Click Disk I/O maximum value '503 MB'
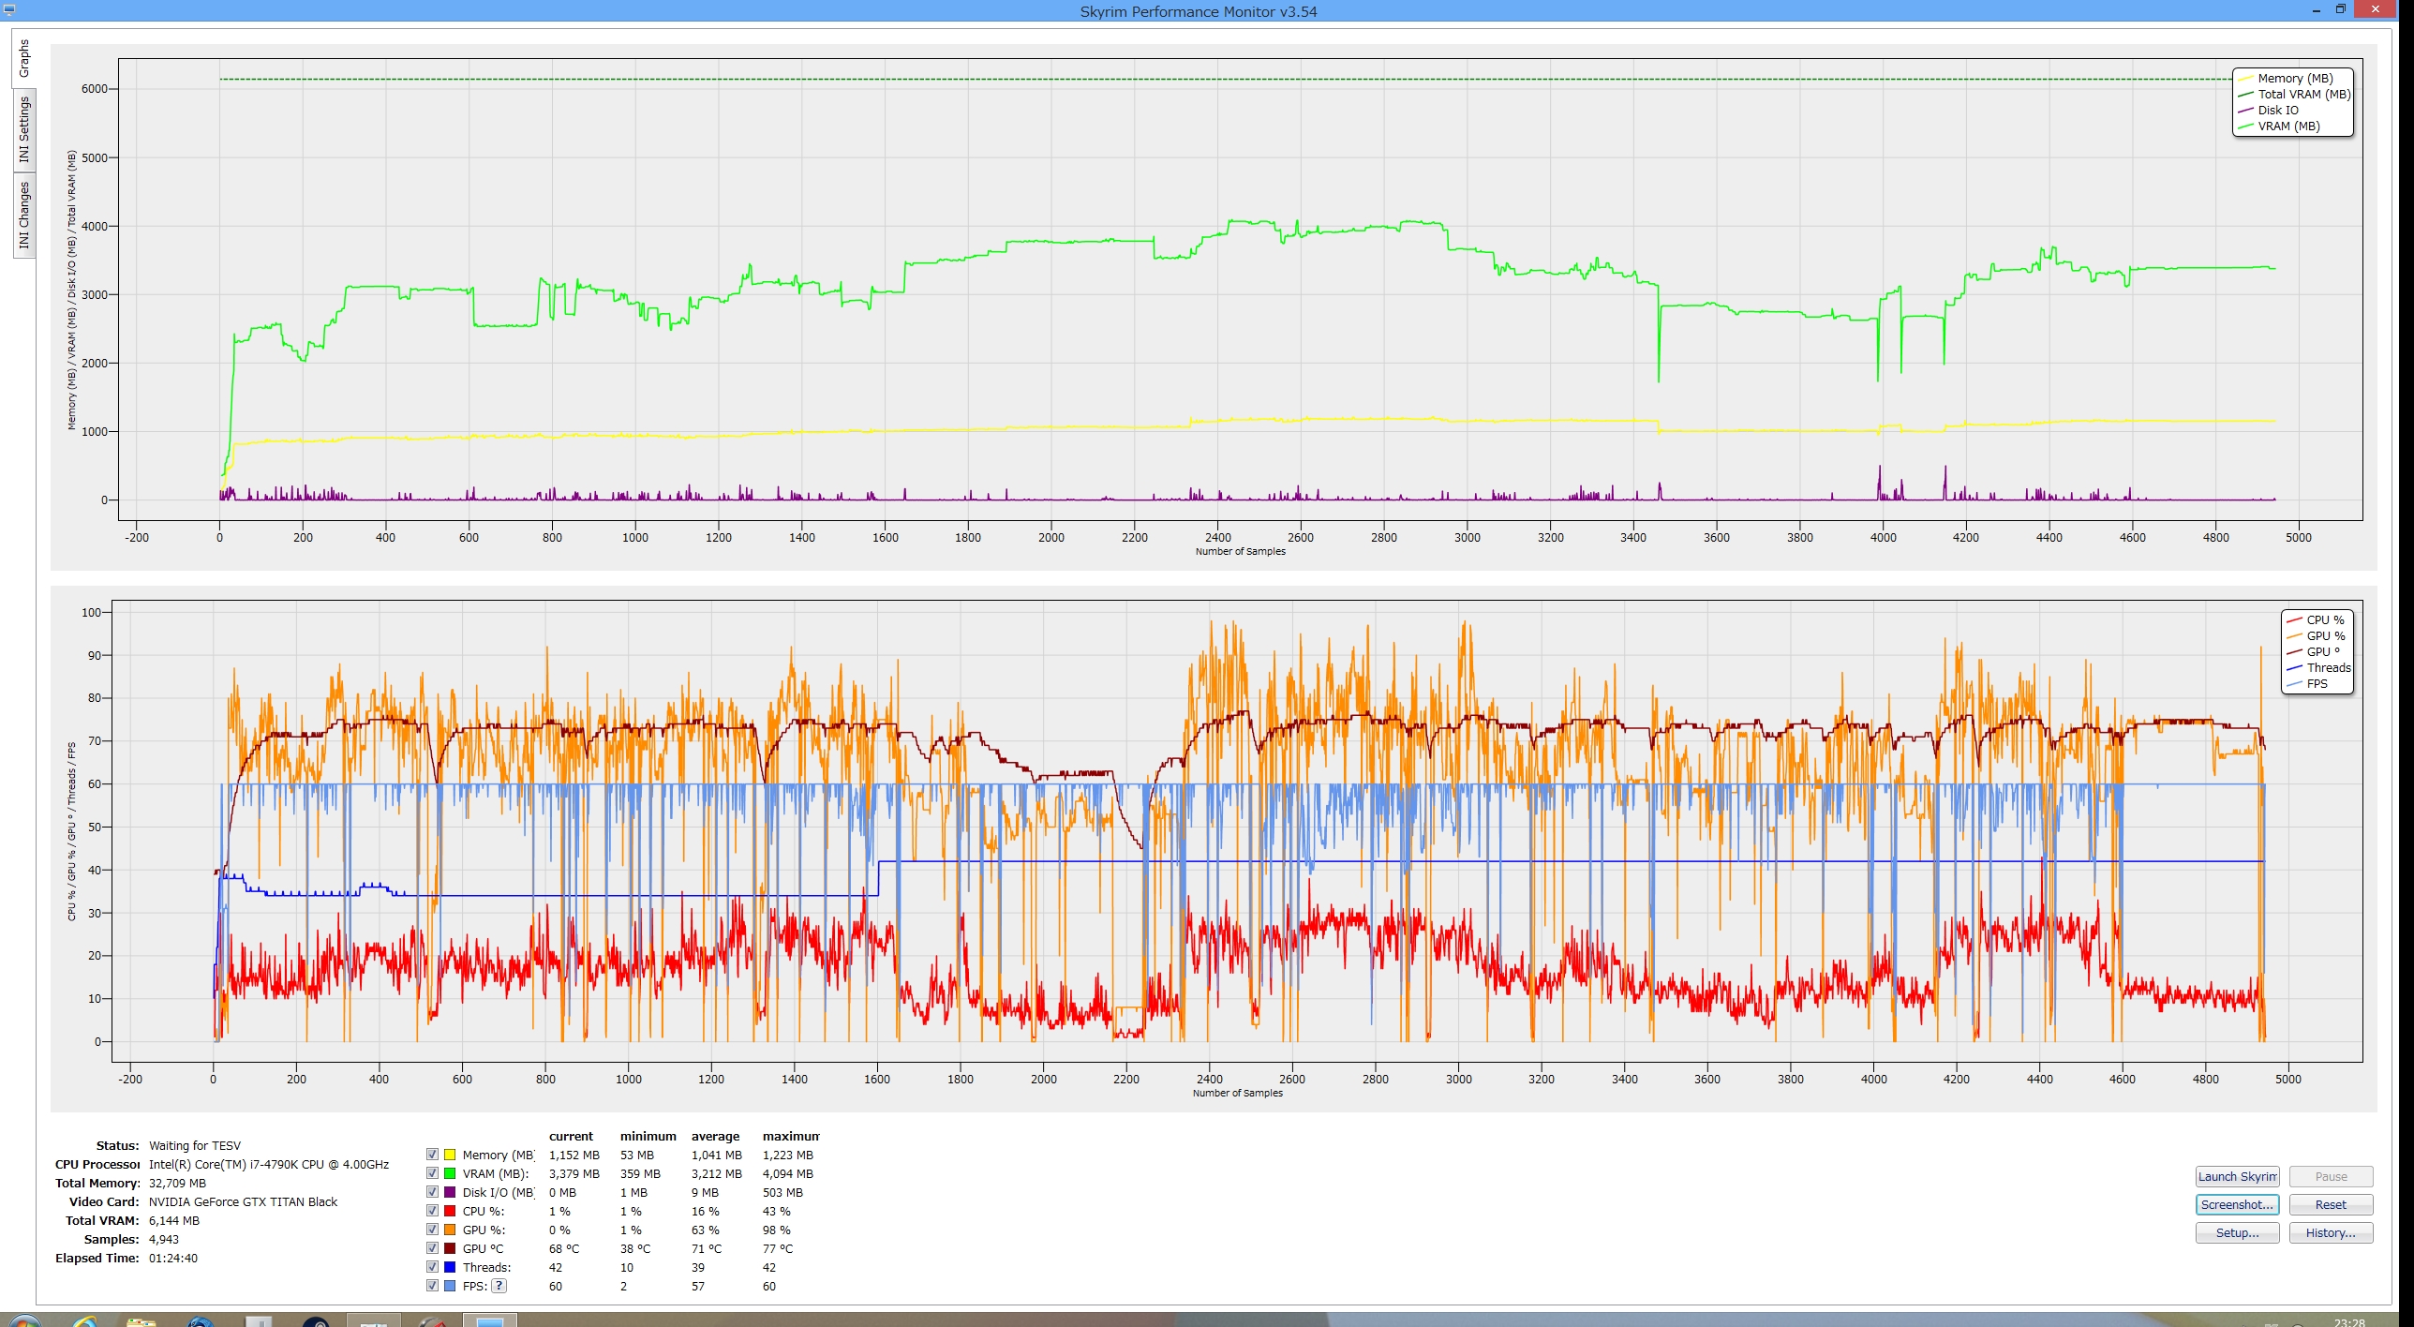 click(x=782, y=1192)
